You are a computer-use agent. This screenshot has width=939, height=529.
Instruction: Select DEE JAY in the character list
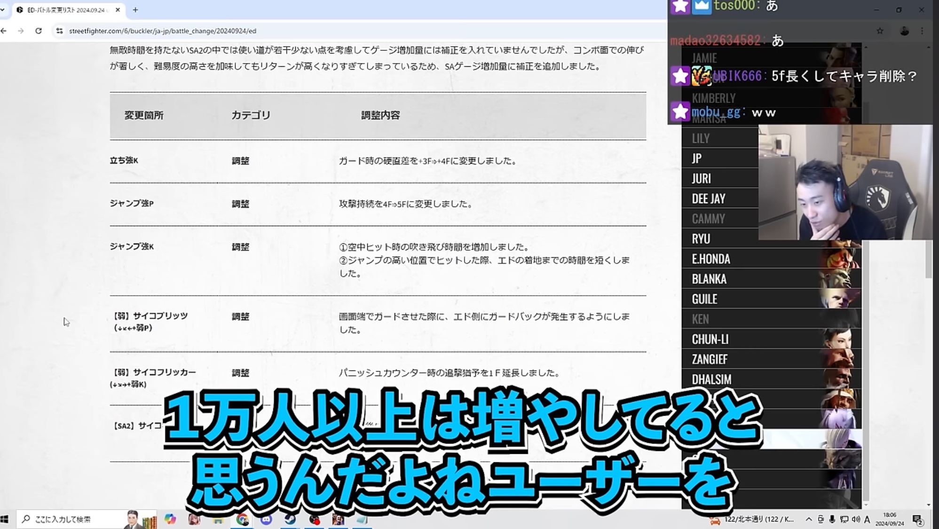point(719,199)
